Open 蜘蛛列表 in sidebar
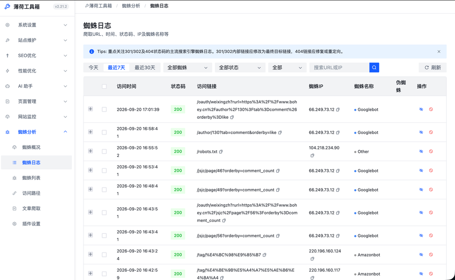This screenshot has height=280, width=455. (36, 178)
